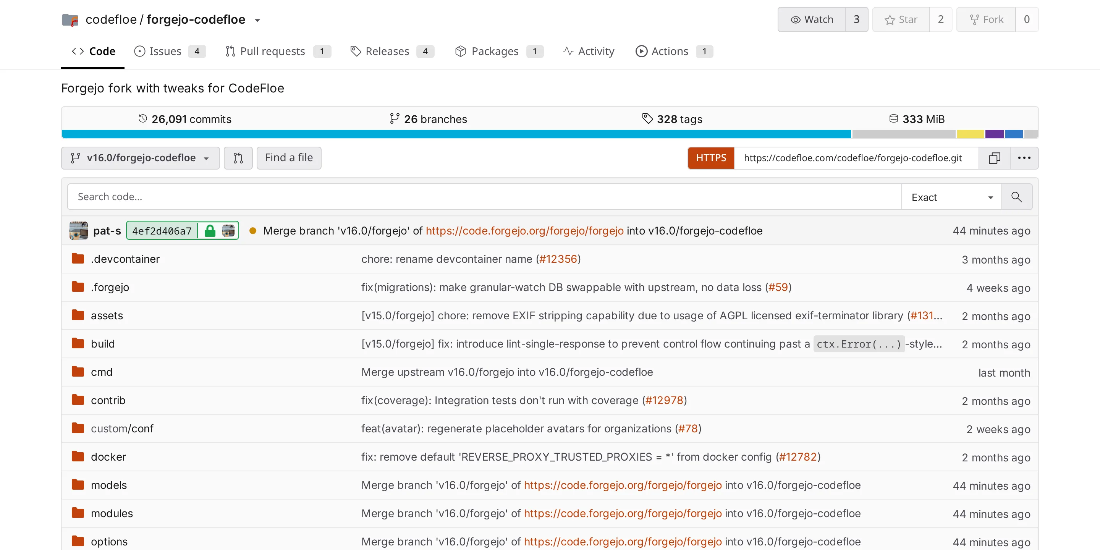Click the Find a file button
Viewport: 1100px width, 550px height.
point(289,158)
